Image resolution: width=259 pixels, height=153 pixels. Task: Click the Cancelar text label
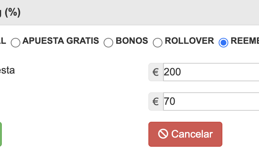(192, 134)
